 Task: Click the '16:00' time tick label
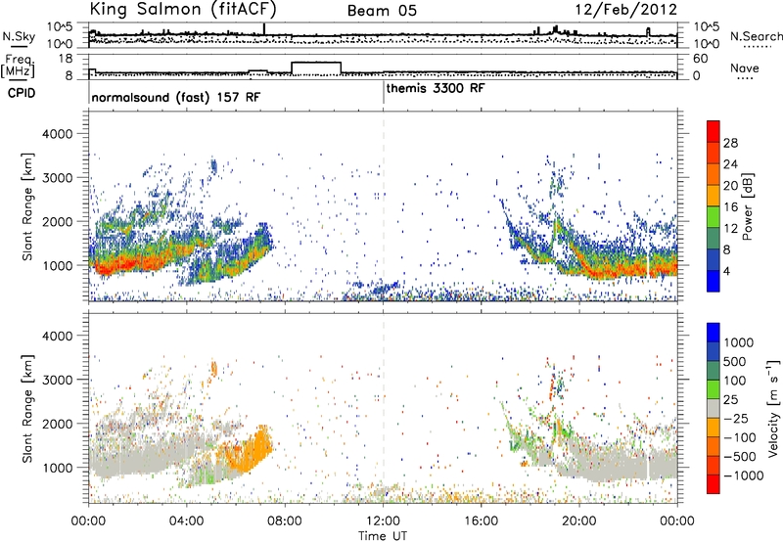point(481,521)
